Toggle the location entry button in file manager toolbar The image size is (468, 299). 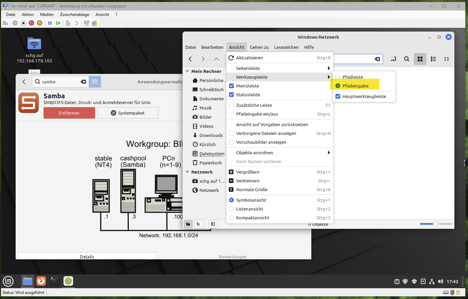394,59
